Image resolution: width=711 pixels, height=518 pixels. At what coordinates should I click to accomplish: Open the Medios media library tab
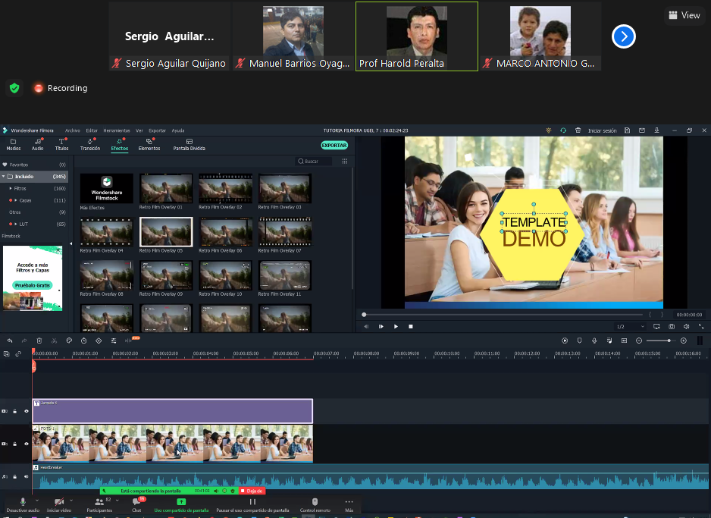[x=14, y=144]
